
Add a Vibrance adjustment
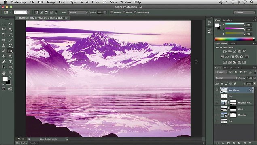pyautogui.click(x=244, y=51)
